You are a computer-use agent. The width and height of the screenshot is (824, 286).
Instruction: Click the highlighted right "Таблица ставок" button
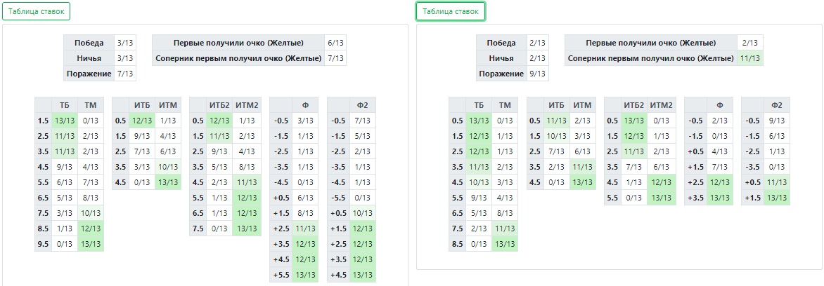point(450,11)
